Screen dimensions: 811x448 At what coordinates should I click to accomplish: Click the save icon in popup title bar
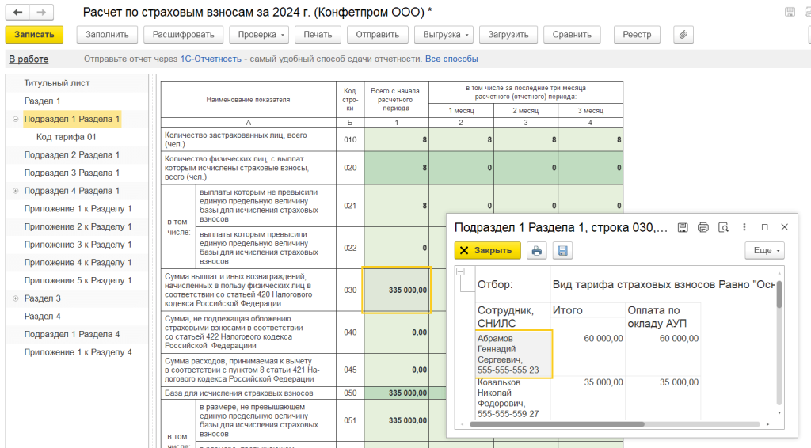[683, 227]
